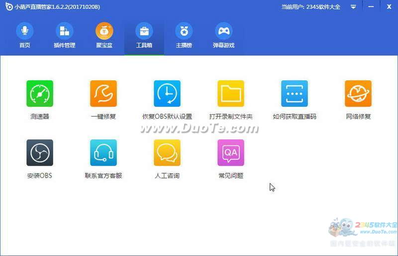Viewport: 398px width, 256px height.
Task: Switch to the 弹幕游戏 tab
Action: 223,36
